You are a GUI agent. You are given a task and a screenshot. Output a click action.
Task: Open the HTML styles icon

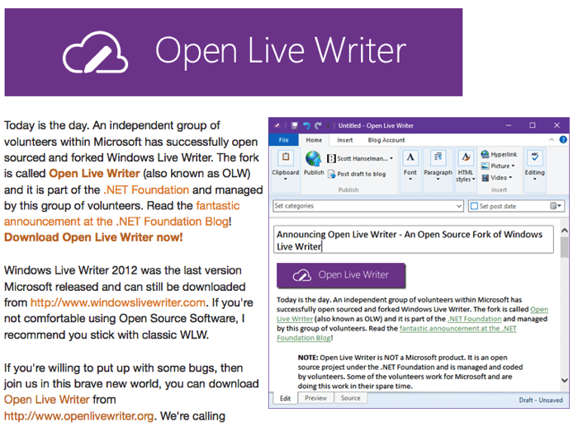point(466,157)
